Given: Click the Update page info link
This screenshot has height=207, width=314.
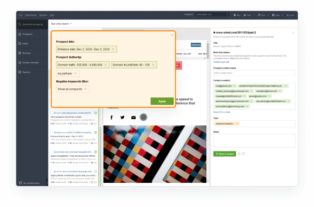Looking at the screenshot, I should pos(222,62).
